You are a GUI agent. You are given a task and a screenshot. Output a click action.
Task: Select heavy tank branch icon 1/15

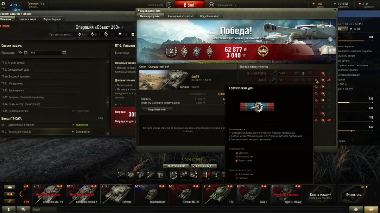(x=107, y=34)
